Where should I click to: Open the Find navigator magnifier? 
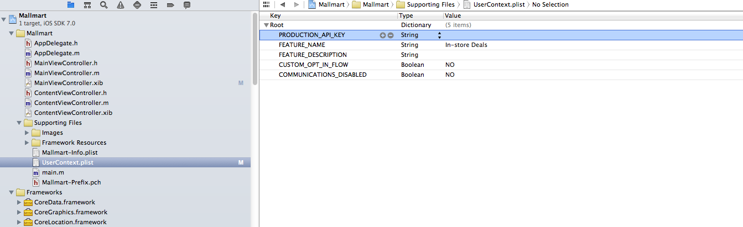pos(103,5)
